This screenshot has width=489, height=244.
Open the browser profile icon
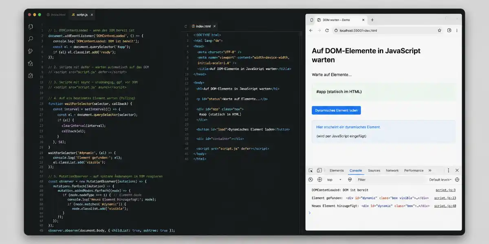[x=449, y=30]
